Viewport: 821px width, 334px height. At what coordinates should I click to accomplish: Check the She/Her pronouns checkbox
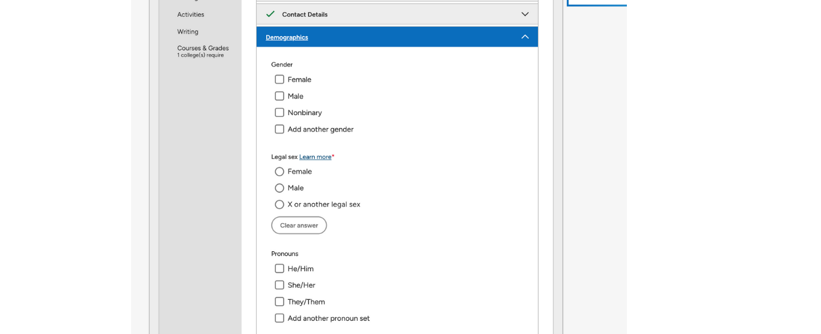[279, 285]
